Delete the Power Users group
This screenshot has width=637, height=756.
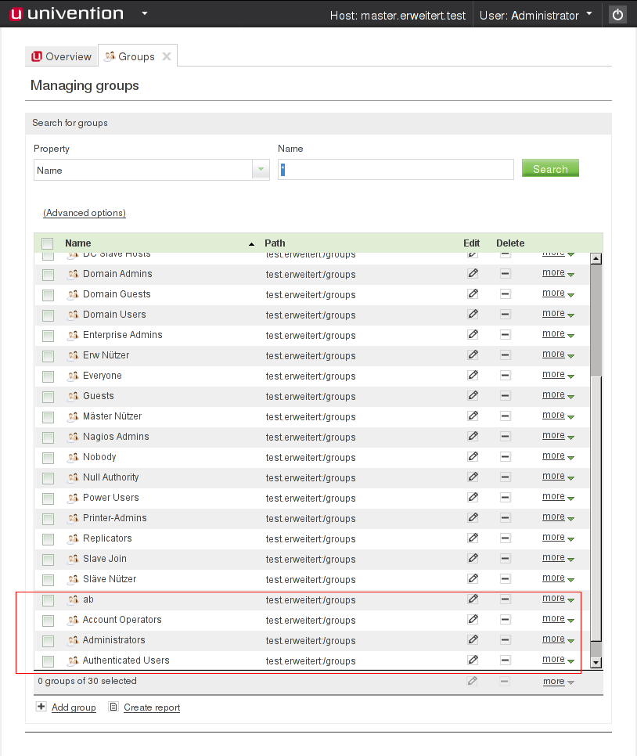506,497
